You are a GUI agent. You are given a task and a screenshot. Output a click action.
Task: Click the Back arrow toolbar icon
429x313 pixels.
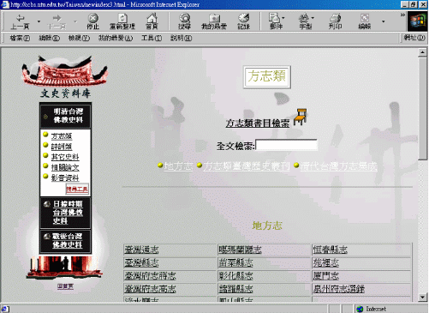(20, 18)
